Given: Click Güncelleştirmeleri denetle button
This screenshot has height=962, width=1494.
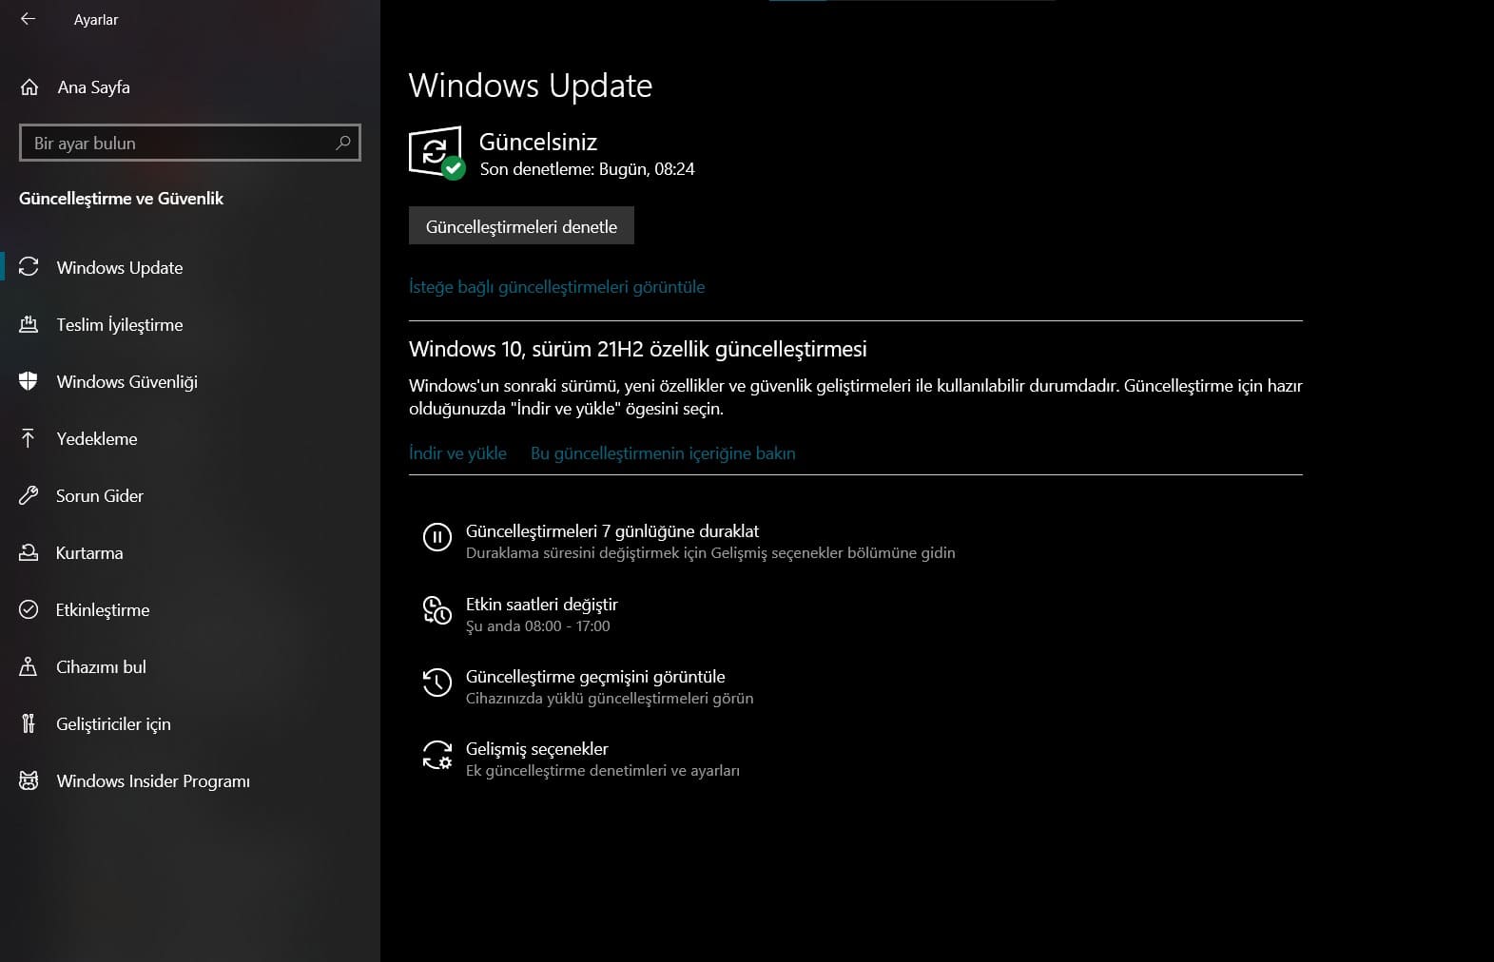Looking at the screenshot, I should click(521, 226).
